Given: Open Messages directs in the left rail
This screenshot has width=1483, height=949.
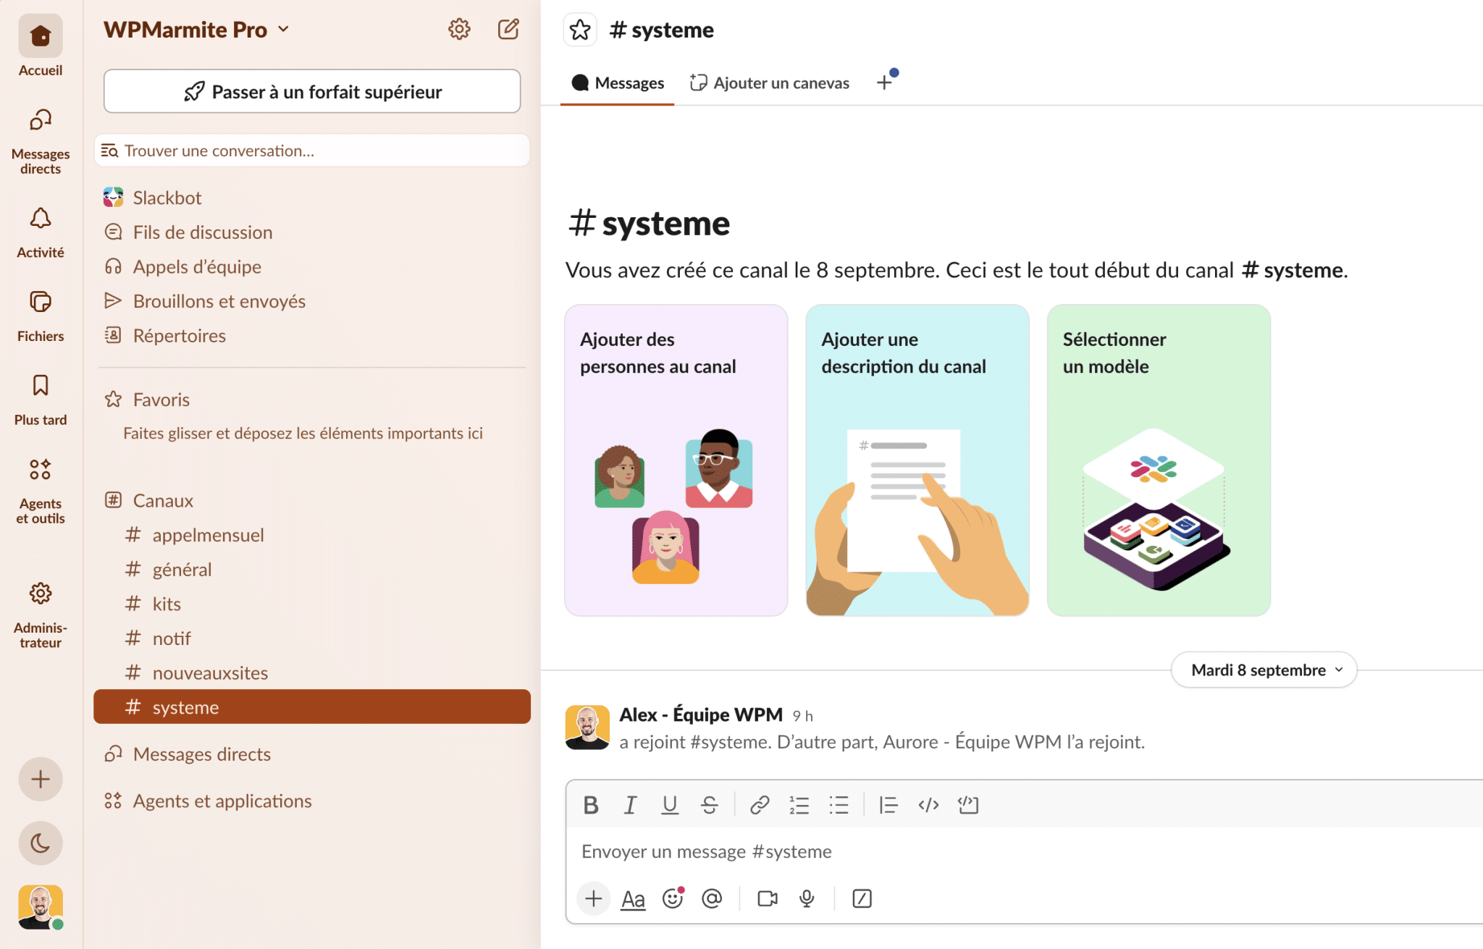Looking at the screenshot, I should click(x=41, y=141).
